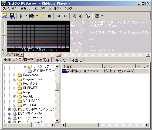The width and height of the screenshot is (152, 130).
Task: Click the DVD drive (F:) disc icon
Action: [15, 118]
